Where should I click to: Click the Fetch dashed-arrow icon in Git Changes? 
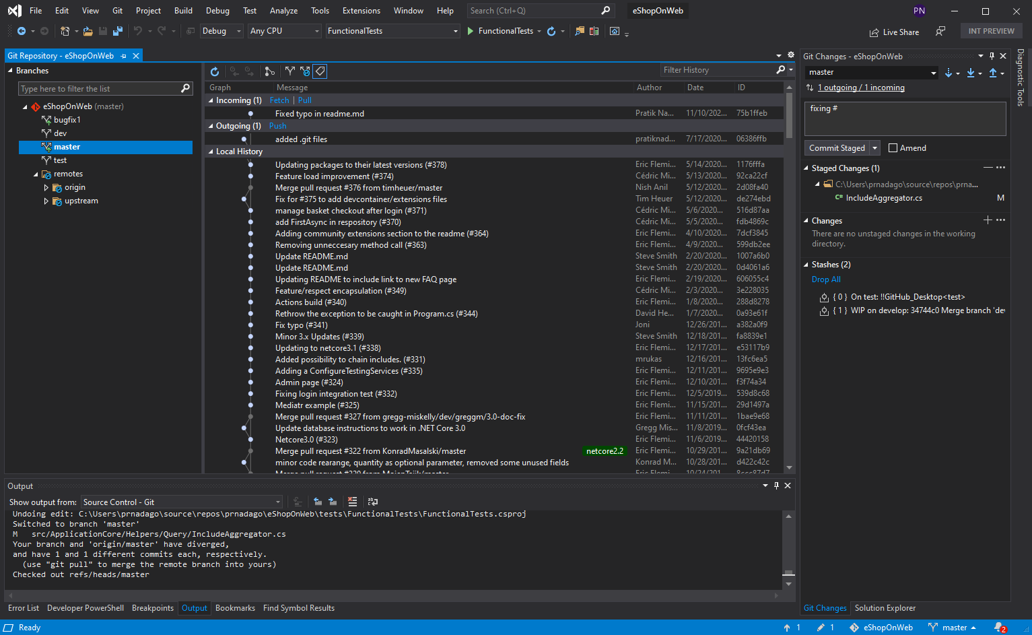tap(949, 73)
